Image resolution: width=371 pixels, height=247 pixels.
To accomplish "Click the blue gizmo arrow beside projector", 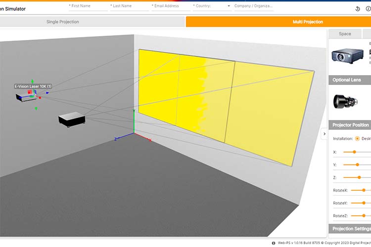I will (47, 93).
